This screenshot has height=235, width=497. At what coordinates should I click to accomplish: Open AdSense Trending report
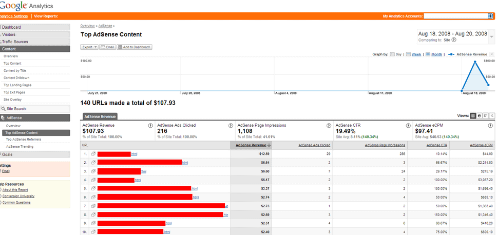pyautogui.click(x=20, y=147)
